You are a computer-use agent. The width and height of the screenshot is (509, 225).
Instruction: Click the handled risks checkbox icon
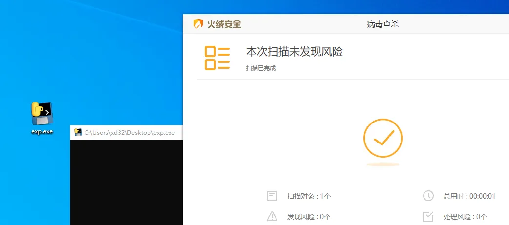coord(428,216)
